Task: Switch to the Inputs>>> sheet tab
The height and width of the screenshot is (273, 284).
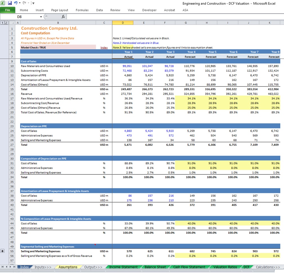Action: (43, 267)
